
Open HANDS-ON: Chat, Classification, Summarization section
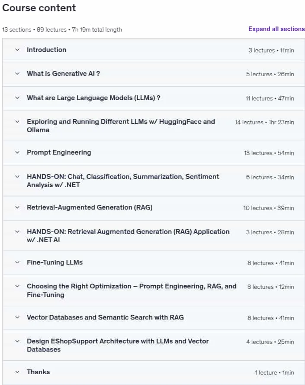(154, 181)
